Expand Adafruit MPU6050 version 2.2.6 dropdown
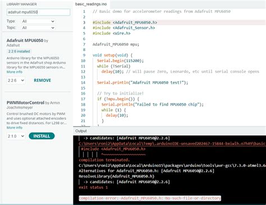The image size is (266, 205). pyautogui.click(x=16, y=81)
